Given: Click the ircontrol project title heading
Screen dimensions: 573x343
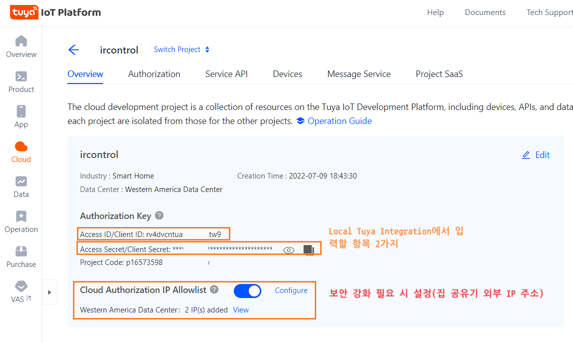Looking at the screenshot, I should pos(99,154).
